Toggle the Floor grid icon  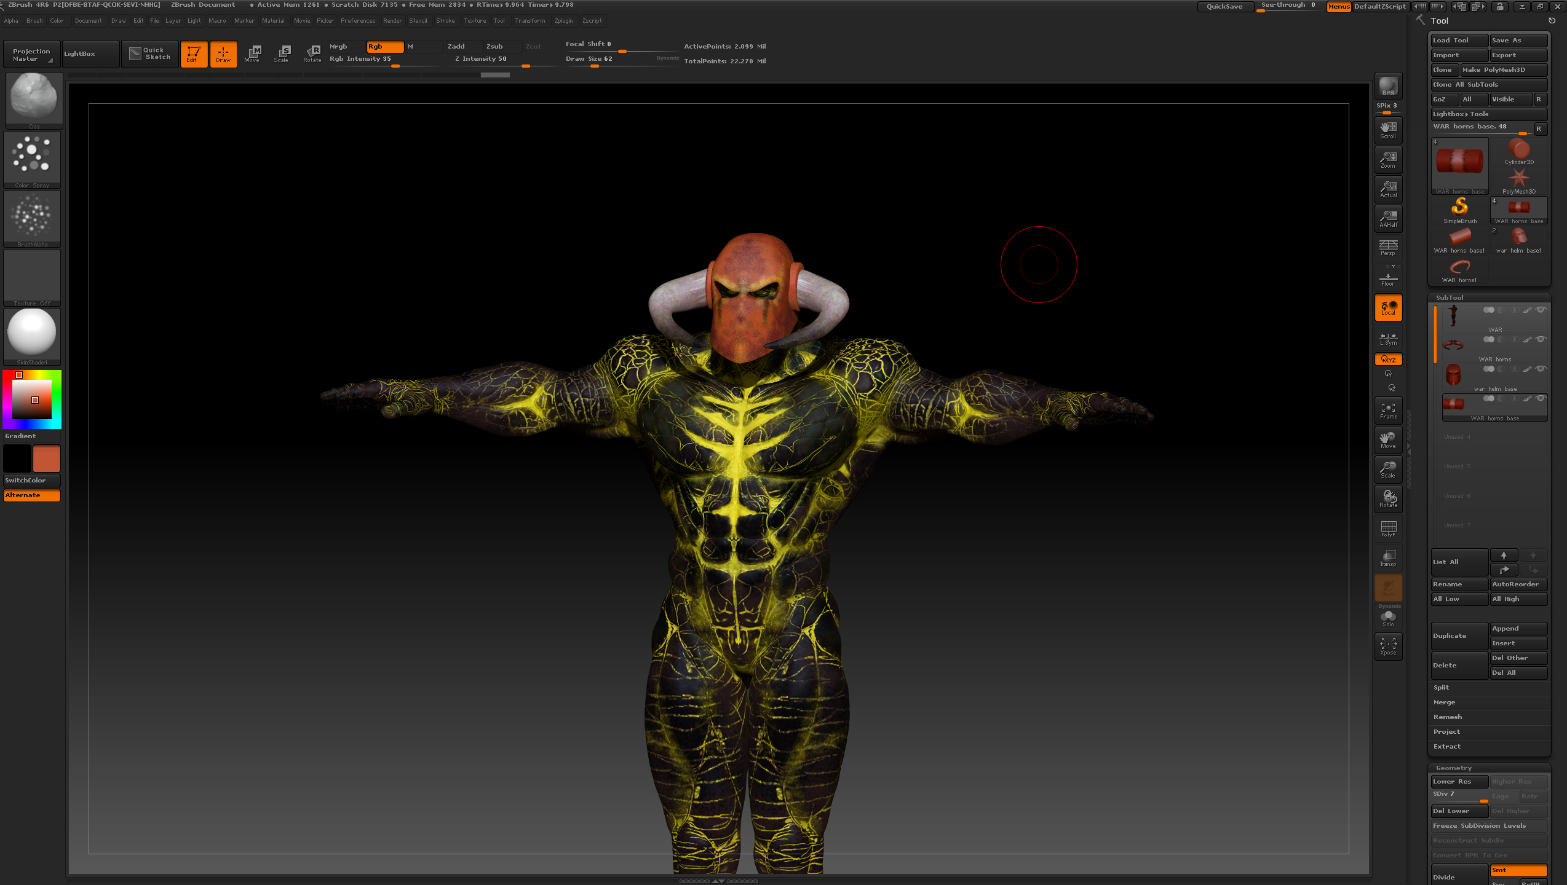click(x=1388, y=278)
